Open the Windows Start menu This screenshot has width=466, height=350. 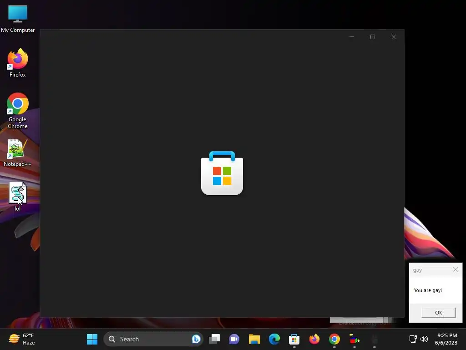coord(92,339)
